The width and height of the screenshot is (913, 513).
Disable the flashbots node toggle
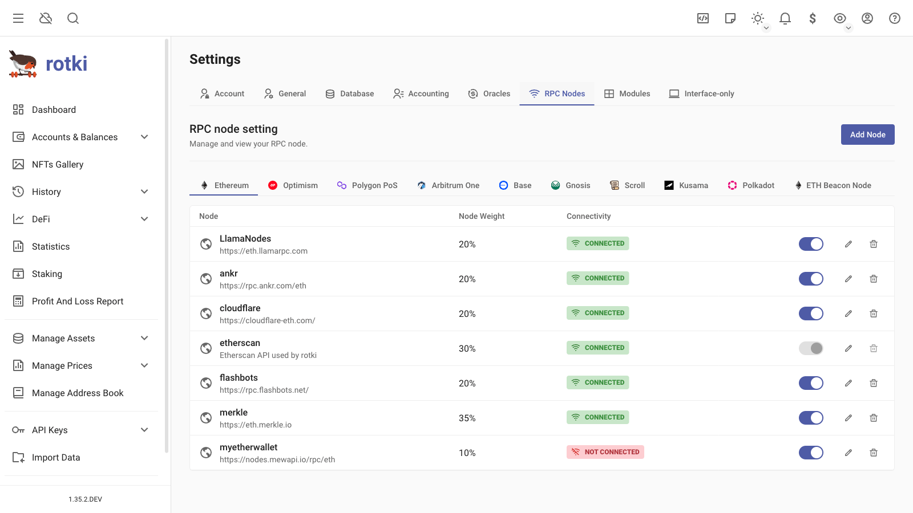[x=811, y=383]
